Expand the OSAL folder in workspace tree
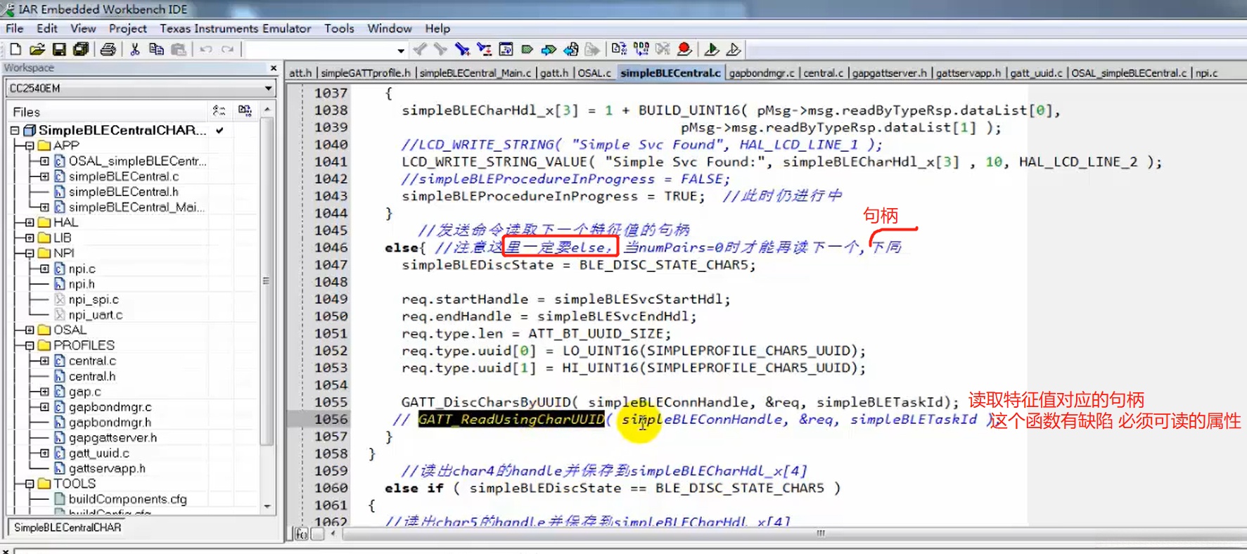The image size is (1247, 554). (30, 330)
